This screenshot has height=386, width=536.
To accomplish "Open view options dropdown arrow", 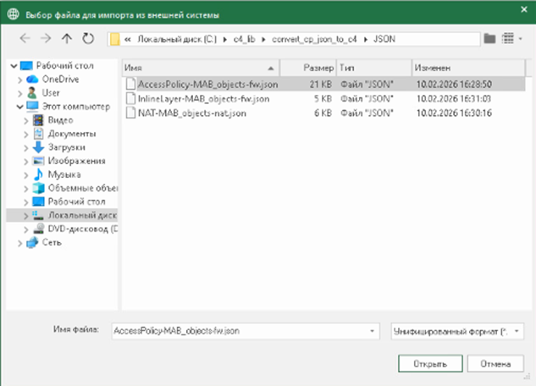I will [x=520, y=39].
